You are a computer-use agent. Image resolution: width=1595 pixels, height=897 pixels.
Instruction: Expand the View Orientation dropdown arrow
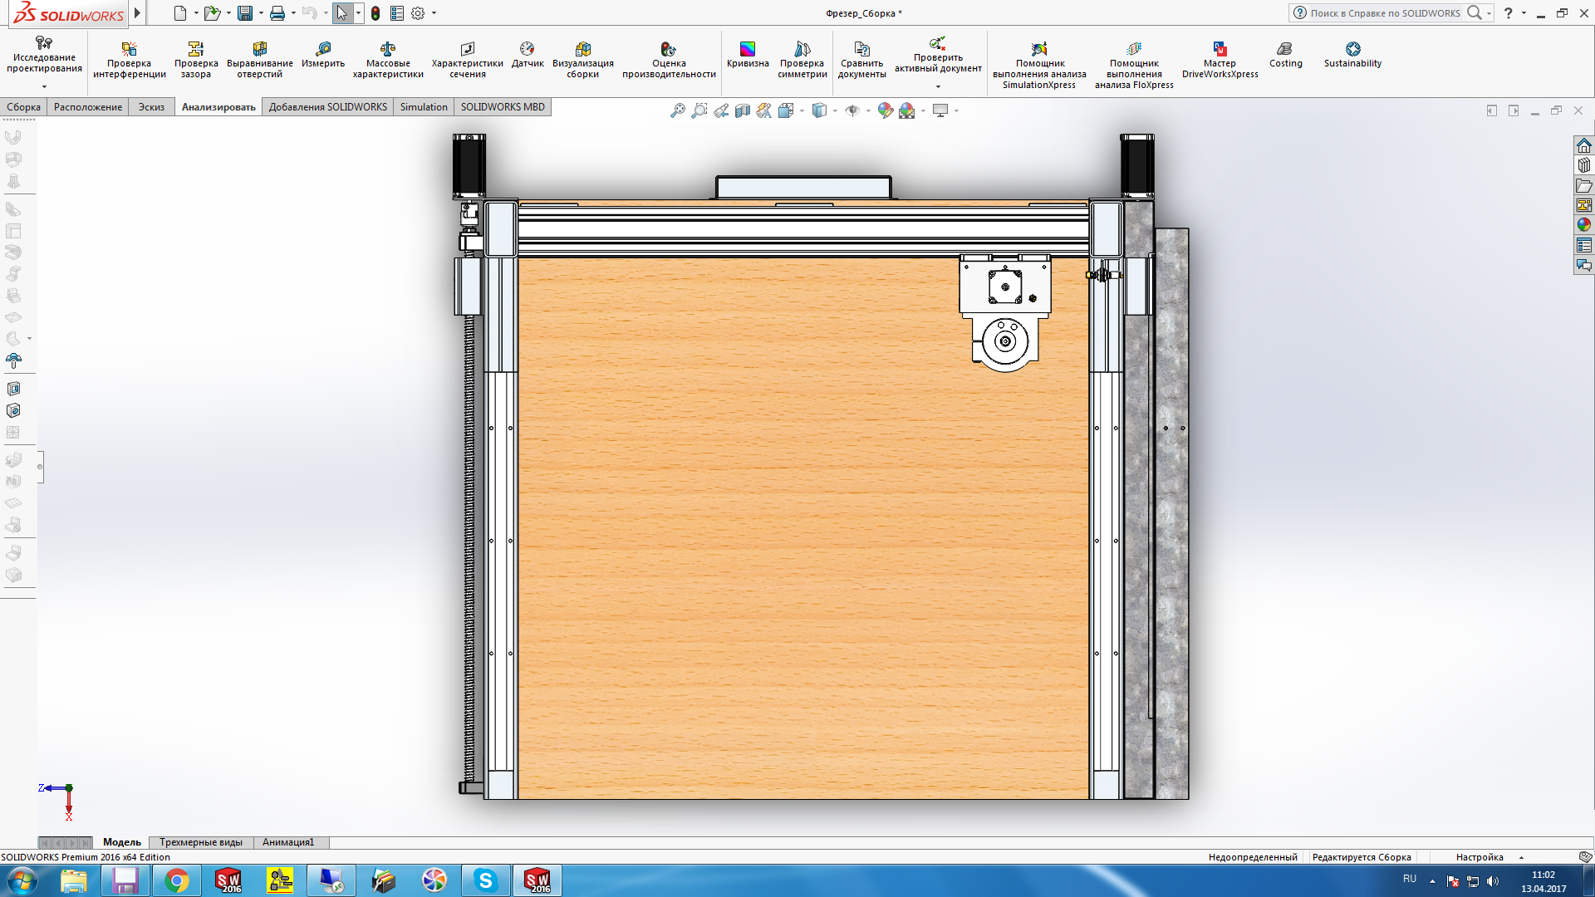[802, 110]
